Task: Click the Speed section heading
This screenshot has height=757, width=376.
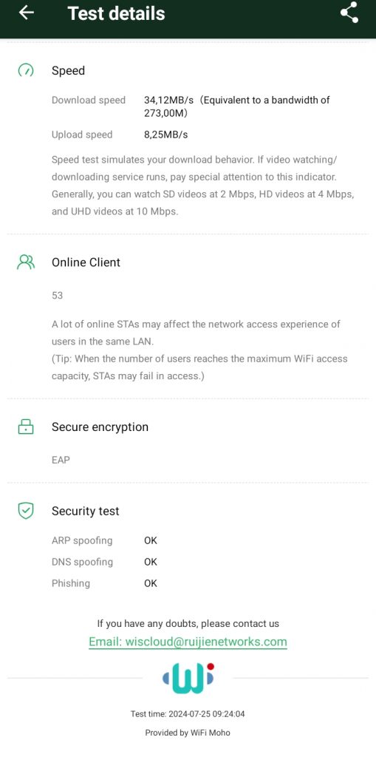Action: tap(68, 70)
